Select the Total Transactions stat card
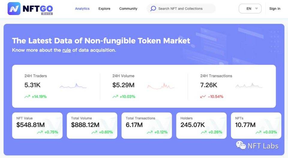Image resolution: width=288 pixels, height=158 pixels. click(x=147, y=125)
